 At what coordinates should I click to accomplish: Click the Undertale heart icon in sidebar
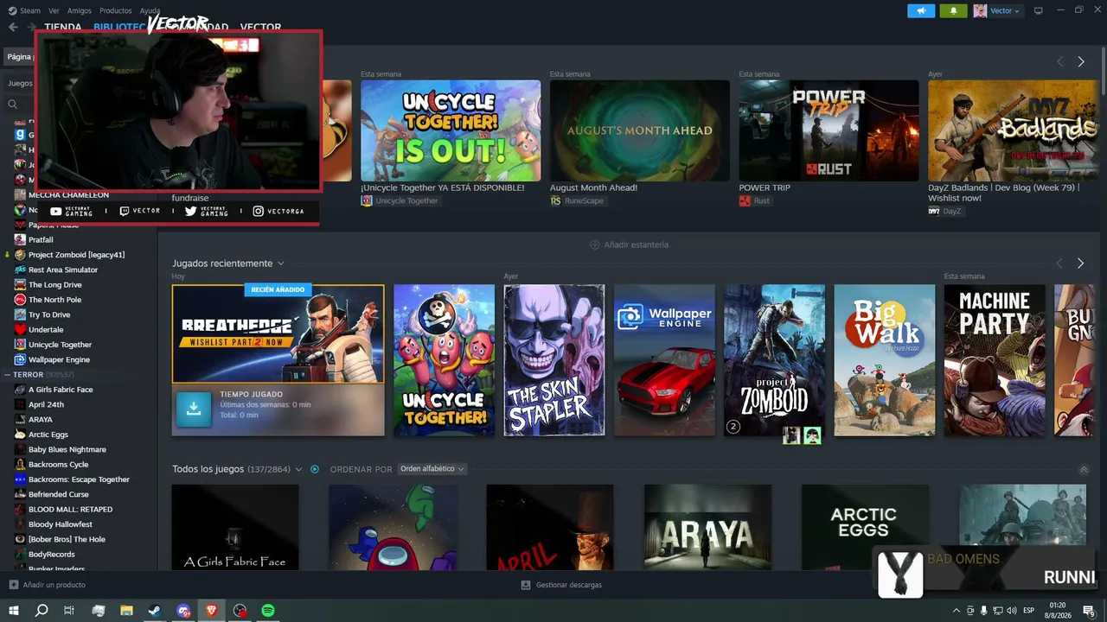(20, 329)
